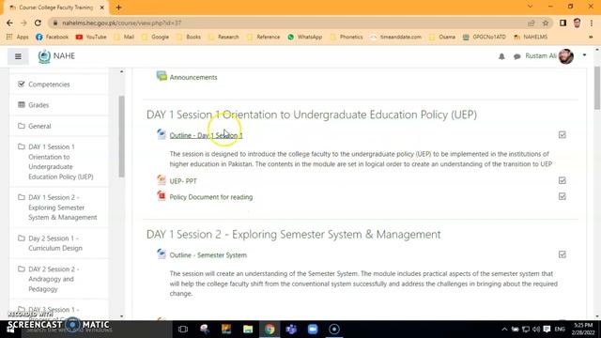Viewport: 601px width, 338px height.
Task: Open Outline - Semester System link
Action: click(208, 255)
